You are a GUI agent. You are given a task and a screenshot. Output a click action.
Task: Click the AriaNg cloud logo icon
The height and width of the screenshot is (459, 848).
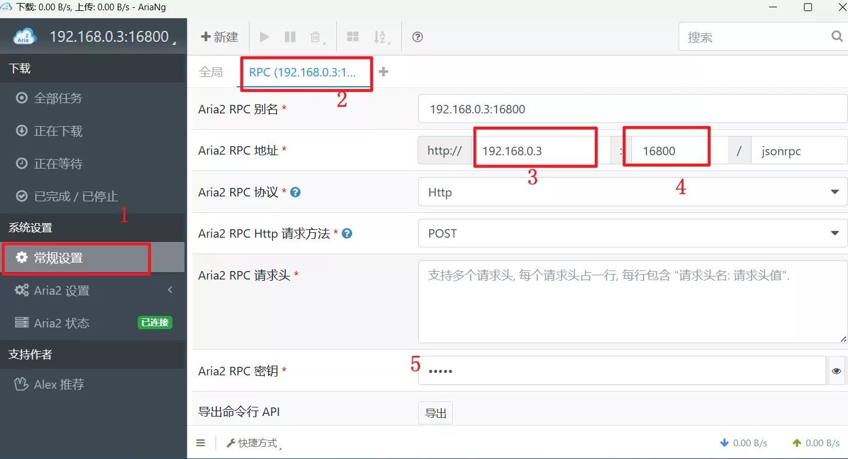(25, 37)
